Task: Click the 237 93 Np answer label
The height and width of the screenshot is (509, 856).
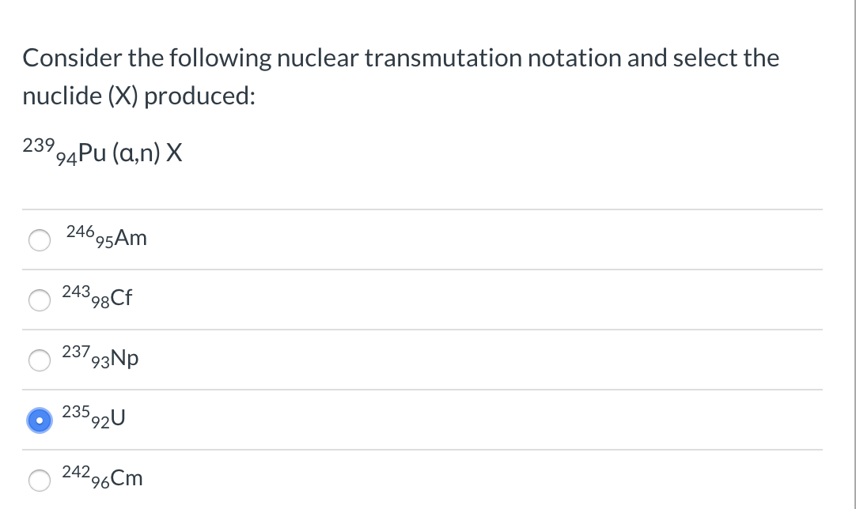Action: point(100,357)
